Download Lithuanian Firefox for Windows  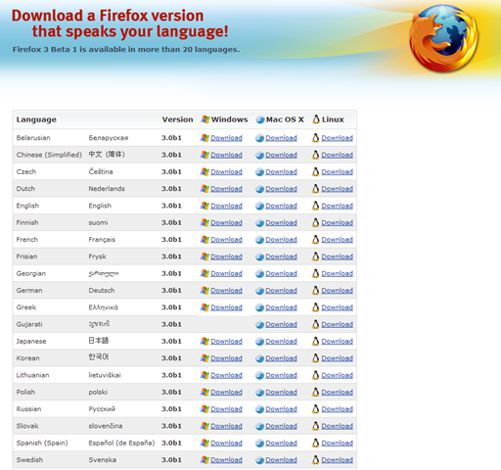226,376
